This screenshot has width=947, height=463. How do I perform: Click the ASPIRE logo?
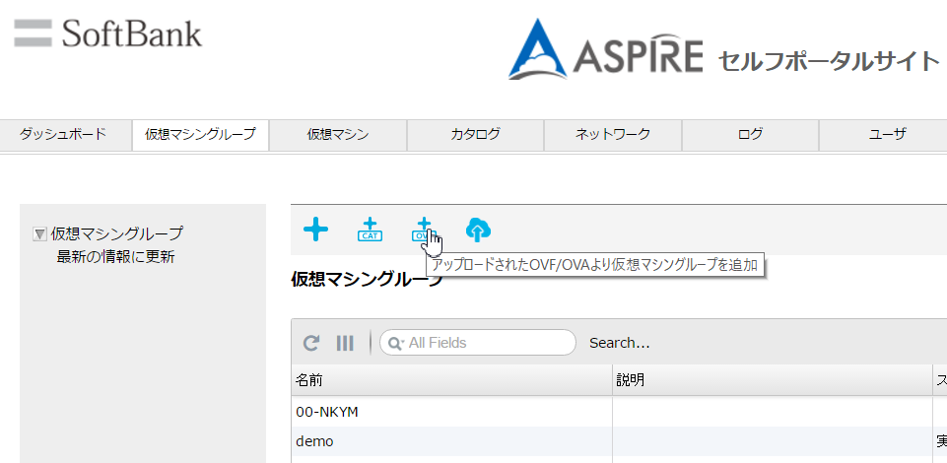pos(606,49)
